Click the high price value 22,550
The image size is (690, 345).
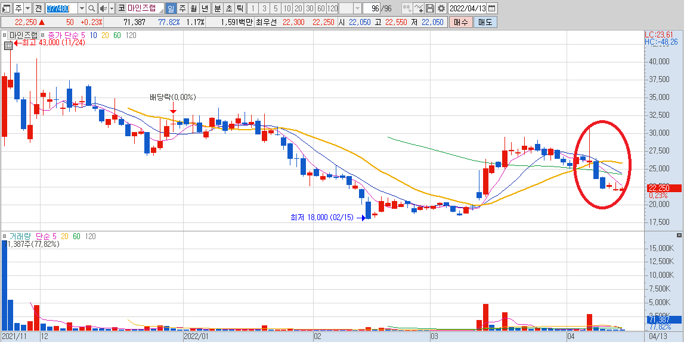coord(396,22)
